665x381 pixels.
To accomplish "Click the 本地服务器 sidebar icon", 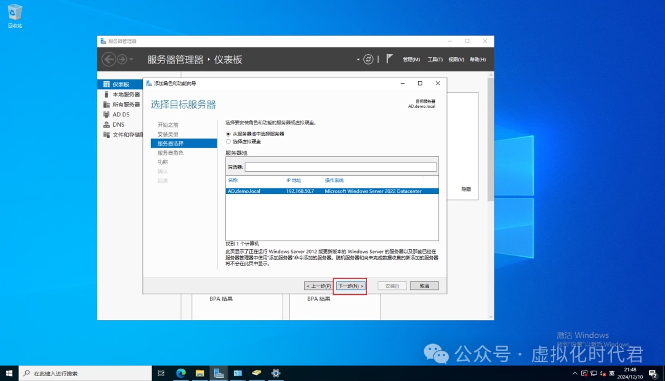I will [x=107, y=95].
